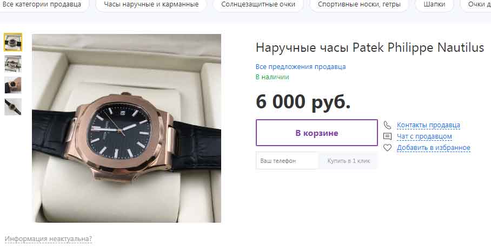
Task: Select the fourth watch thumbnail
Action: pyautogui.click(x=13, y=107)
